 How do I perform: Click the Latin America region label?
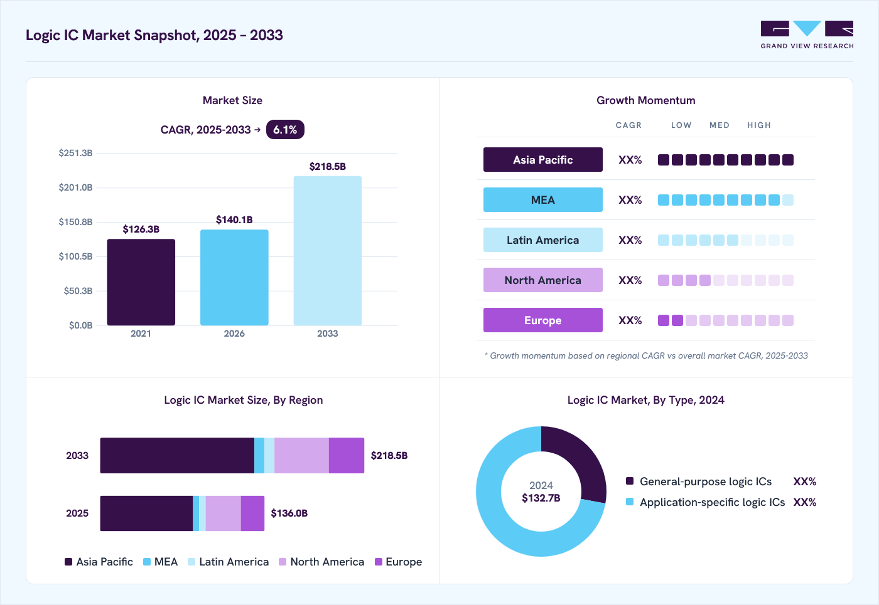543,240
